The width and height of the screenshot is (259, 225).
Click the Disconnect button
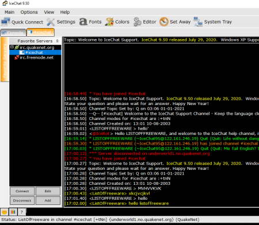pos(22,200)
